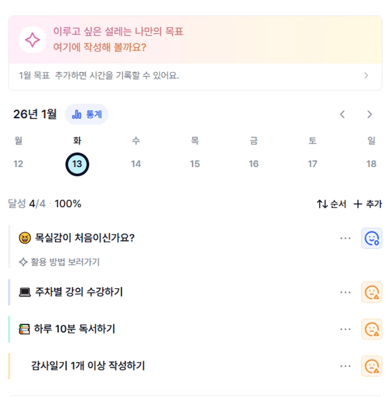Viewport: 392px width, 397px height.
Task: Select the highlighted date 13 circle
Action: click(77, 164)
